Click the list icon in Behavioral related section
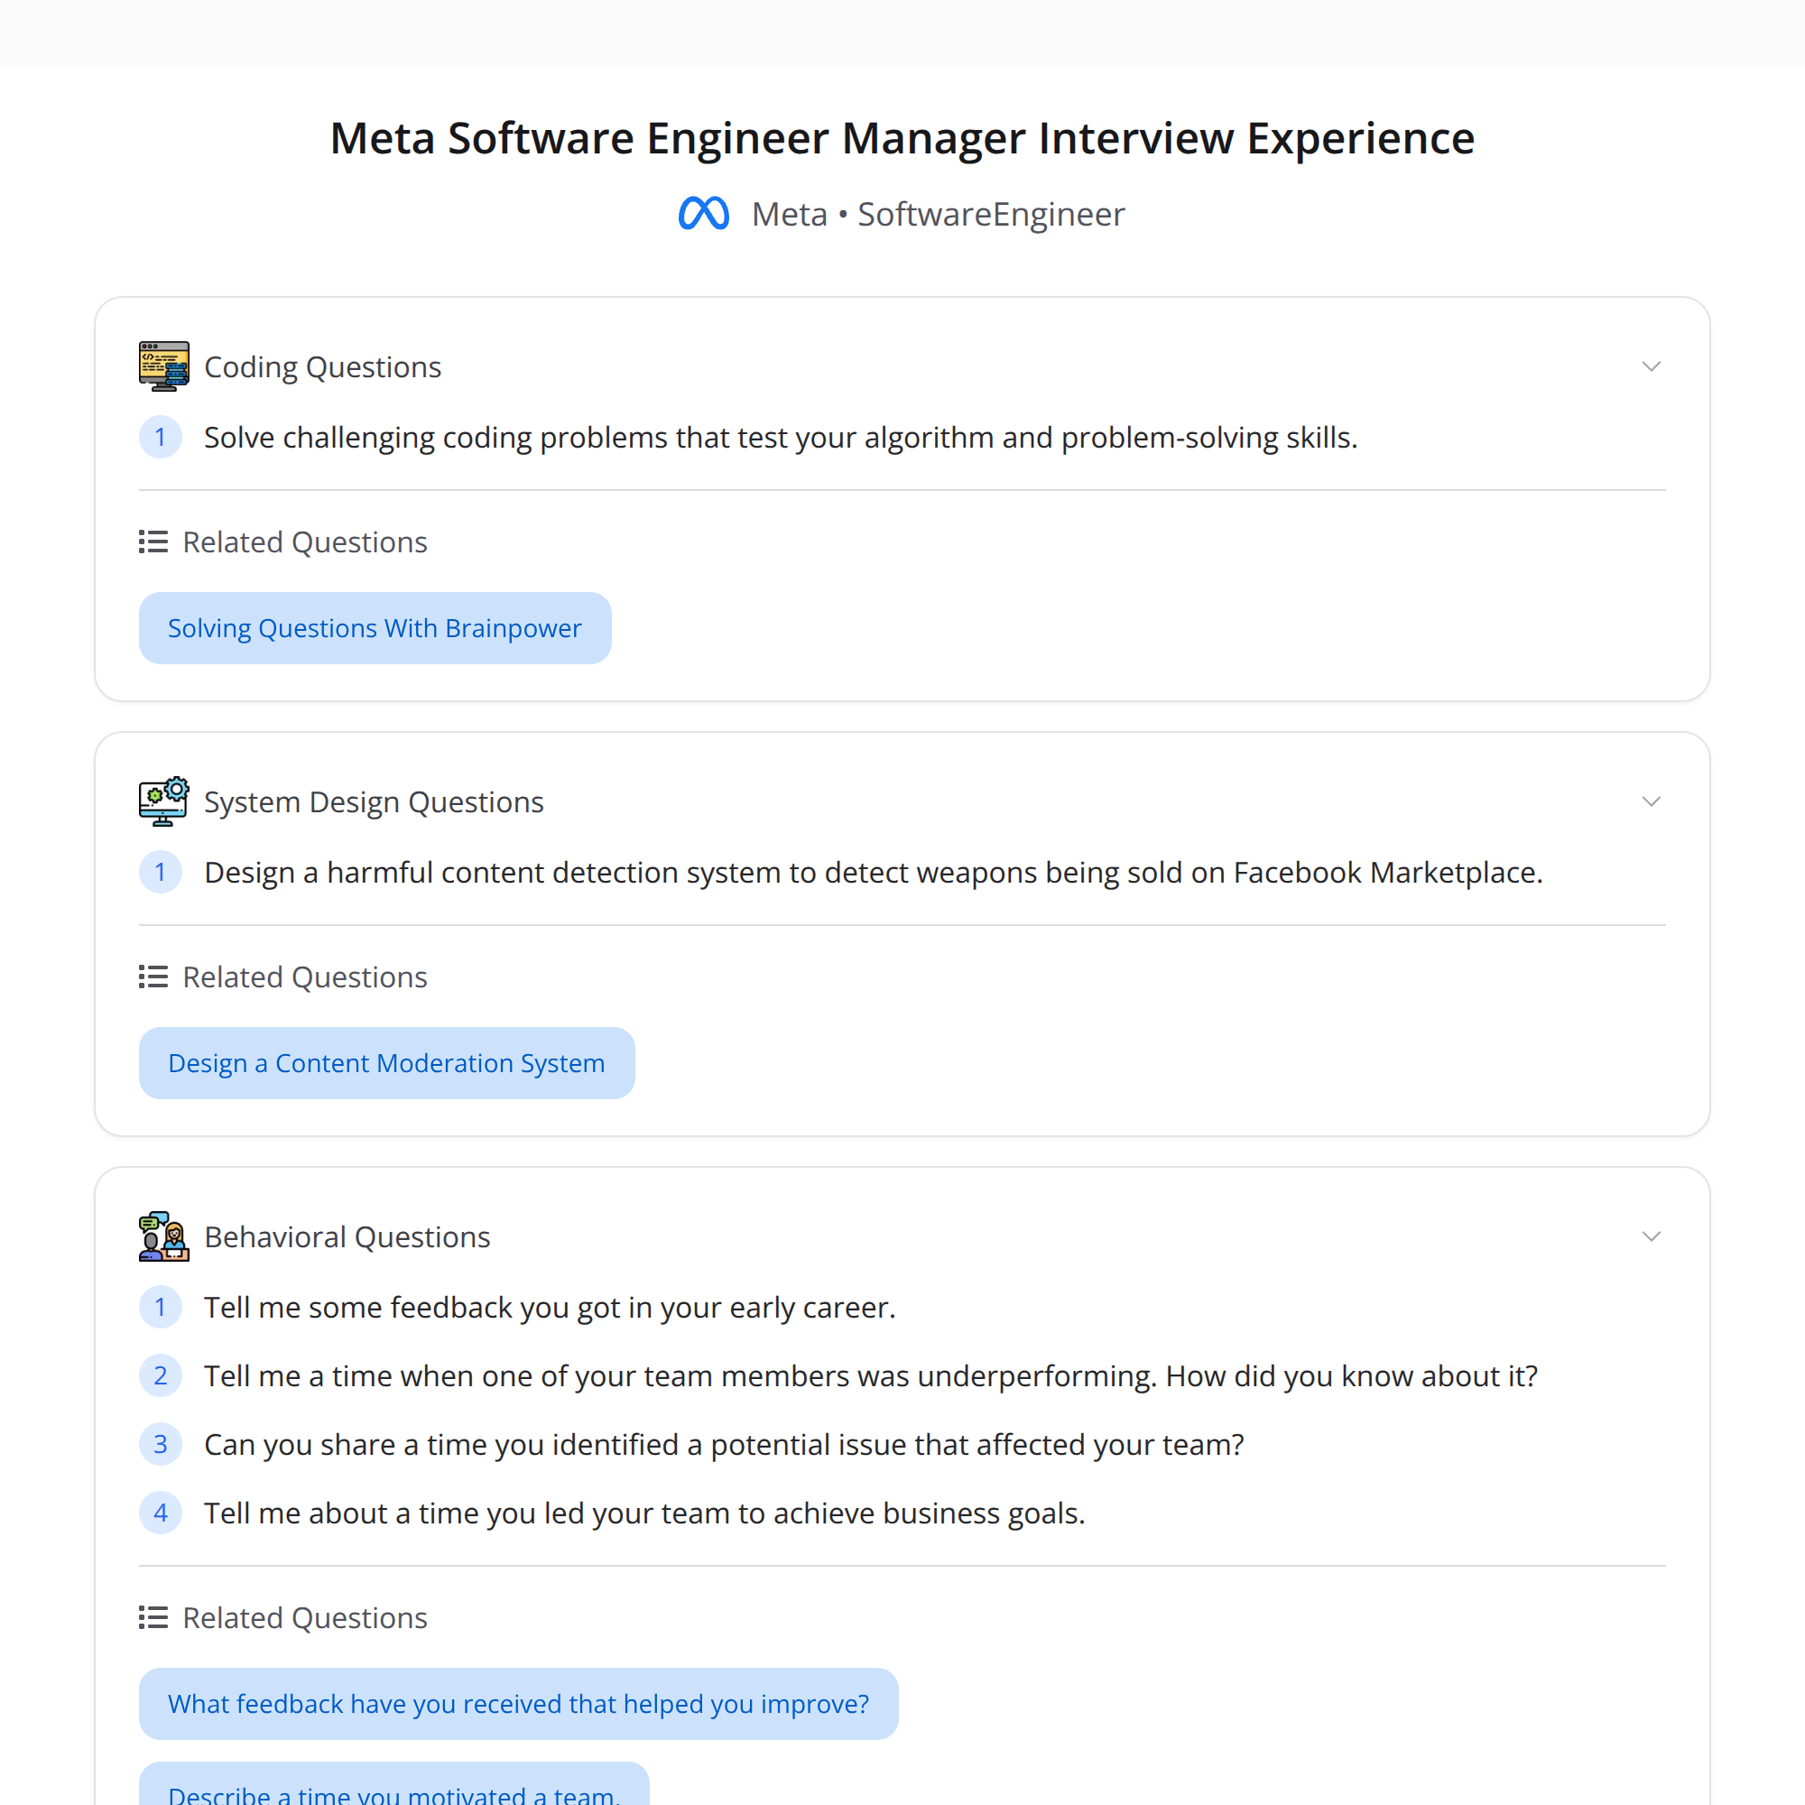The image size is (1805, 1805). click(x=153, y=1617)
